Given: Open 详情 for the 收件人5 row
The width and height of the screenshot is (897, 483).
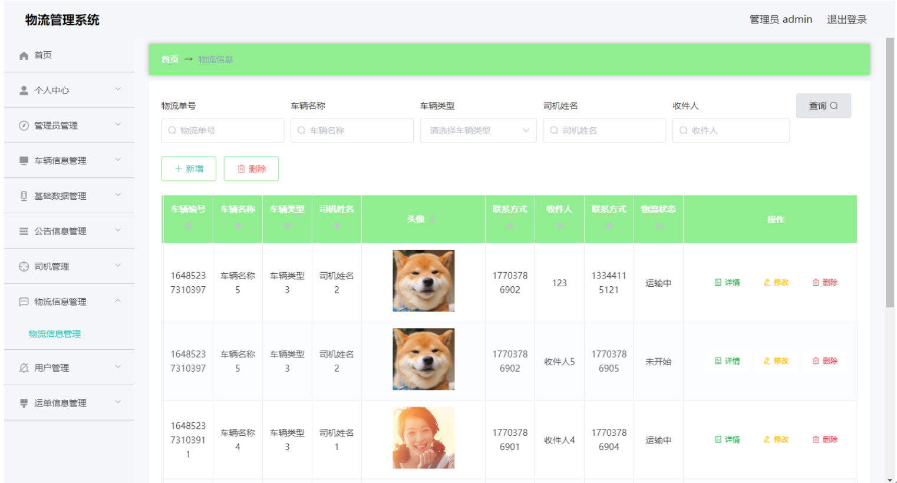Looking at the screenshot, I should (727, 361).
